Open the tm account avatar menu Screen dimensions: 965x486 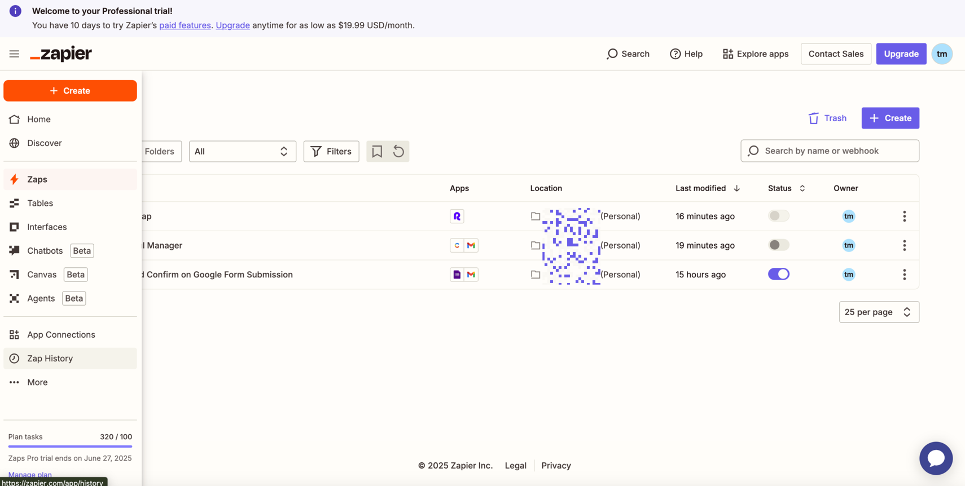(942, 54)
